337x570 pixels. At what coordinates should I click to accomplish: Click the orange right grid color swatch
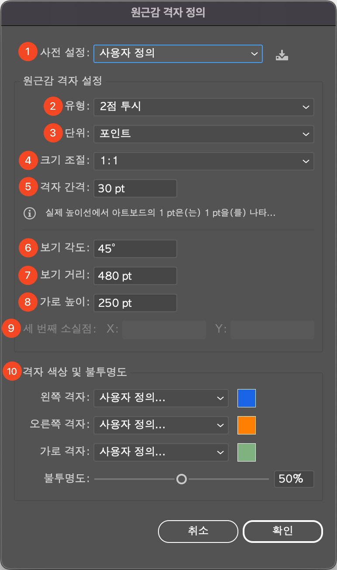tap(247, 425)
